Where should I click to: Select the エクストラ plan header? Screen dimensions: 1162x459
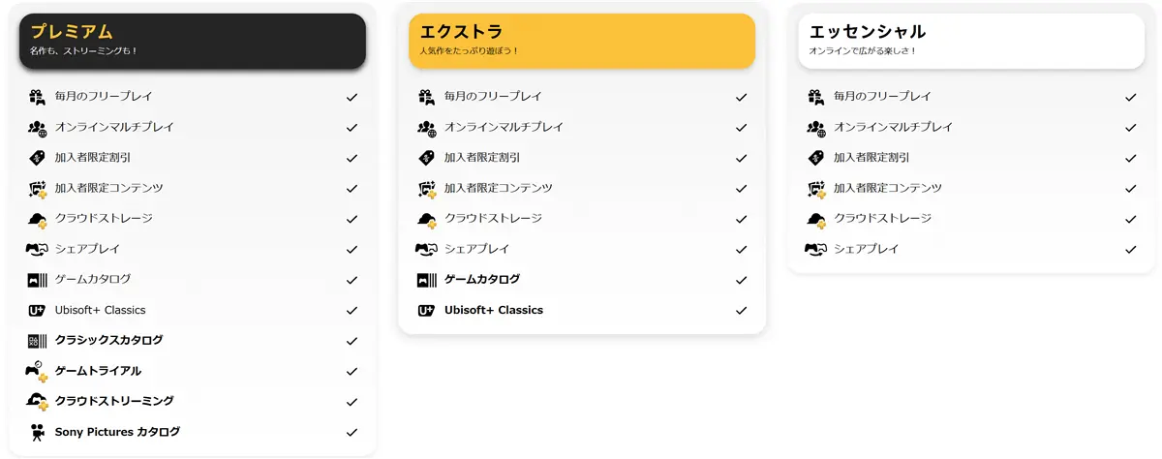[x=581, y=41]
